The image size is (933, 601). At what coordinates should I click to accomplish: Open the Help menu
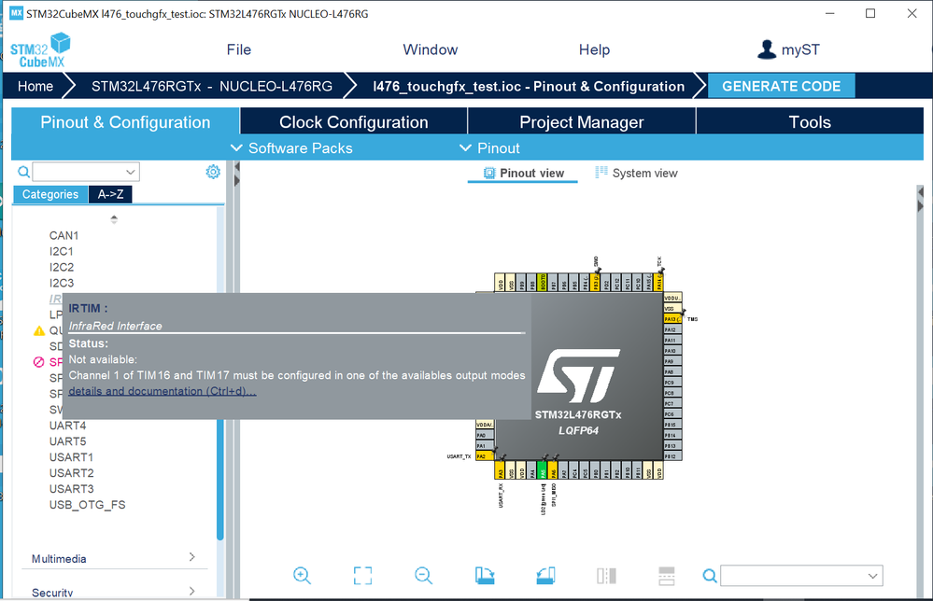tap(594, 49)
